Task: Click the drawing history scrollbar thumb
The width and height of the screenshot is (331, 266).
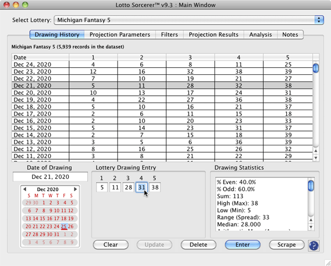Action: click(x=316, y=68)
